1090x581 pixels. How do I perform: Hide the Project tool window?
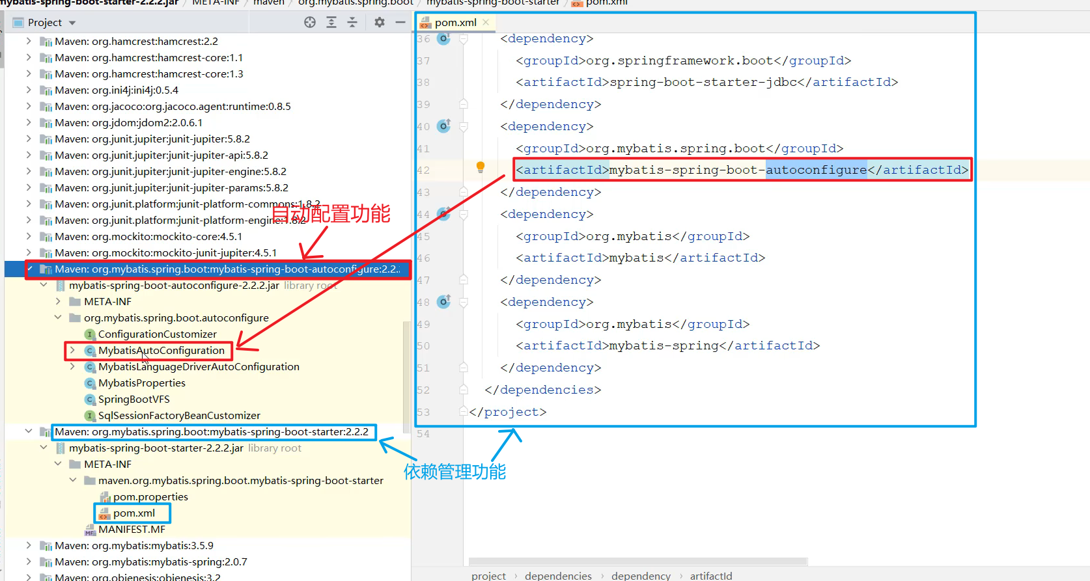click(400, 23)
